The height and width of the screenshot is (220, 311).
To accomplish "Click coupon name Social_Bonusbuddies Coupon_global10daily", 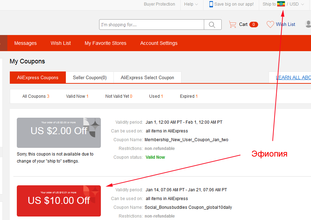I will pyautogui.click(x=188, y=207).
